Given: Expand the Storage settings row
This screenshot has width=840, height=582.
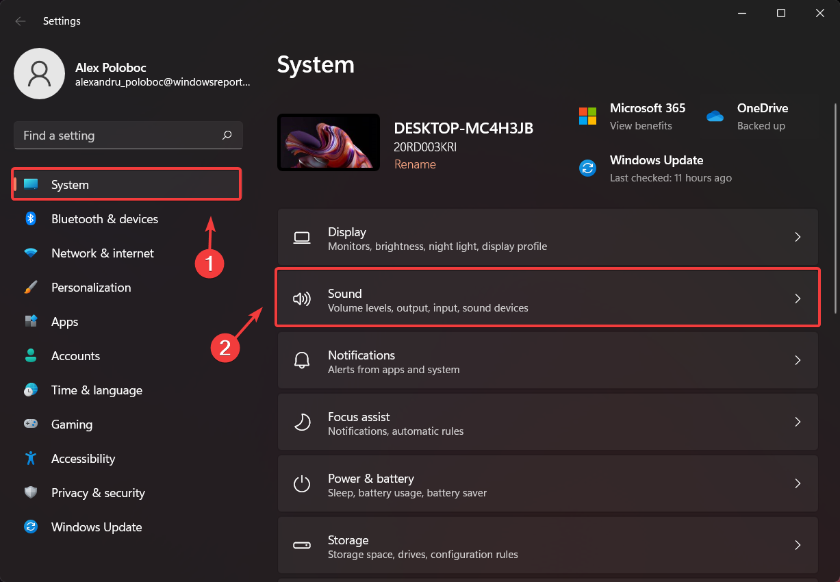Looking at the screenshot, I should tap(798, 545).
